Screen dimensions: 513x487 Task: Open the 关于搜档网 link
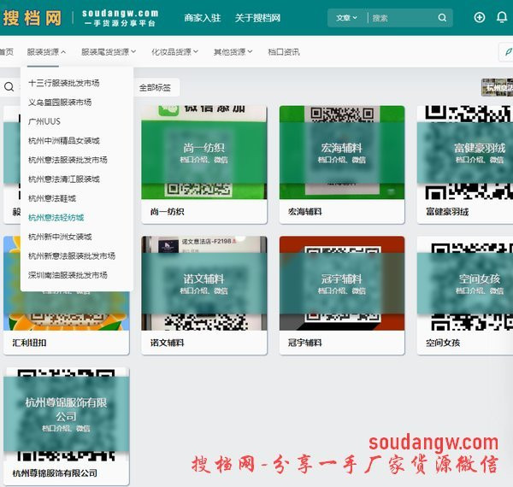pos(257,18)
